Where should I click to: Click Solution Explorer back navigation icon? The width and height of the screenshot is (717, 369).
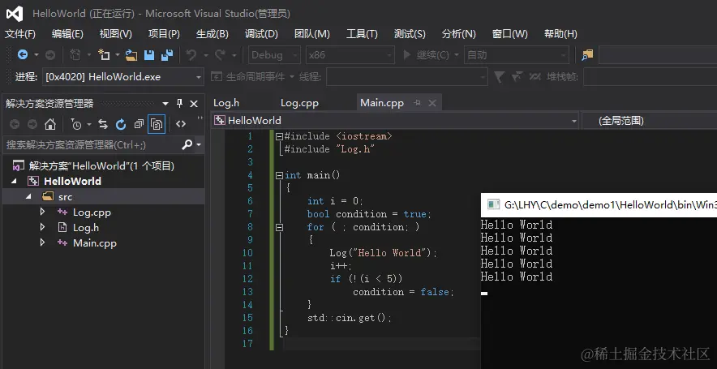[15, 124]
